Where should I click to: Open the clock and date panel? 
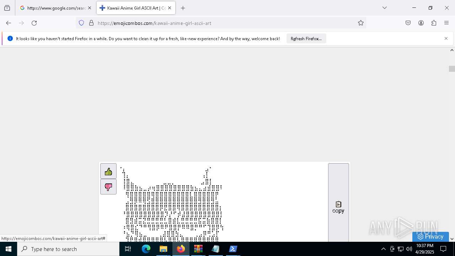tap(424, 249)
